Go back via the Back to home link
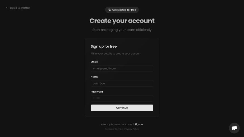Viewport: 244px width, 137px height. [18, 8]
